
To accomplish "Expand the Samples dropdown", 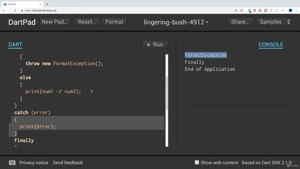I will [274, 22].
